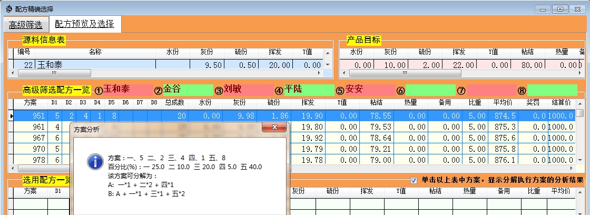Open the 配方预览及选择 tab
Screen dimensions: 590x215
pos(85,24)
